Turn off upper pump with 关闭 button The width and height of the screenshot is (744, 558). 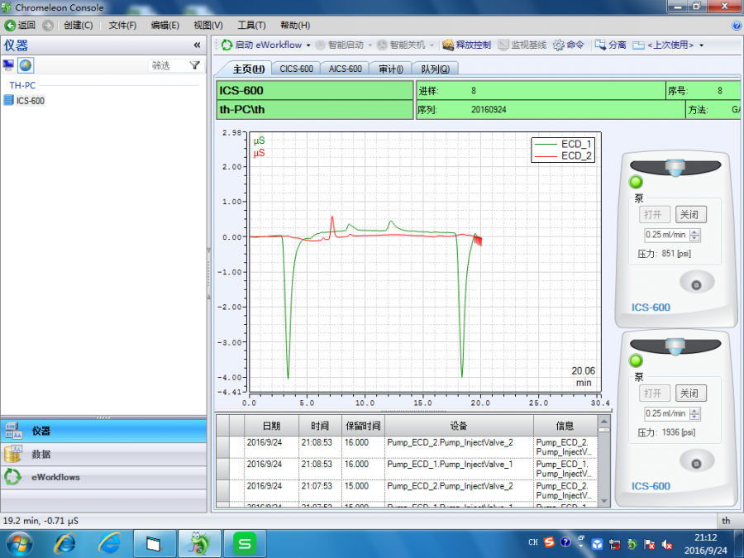click(689, 215)
